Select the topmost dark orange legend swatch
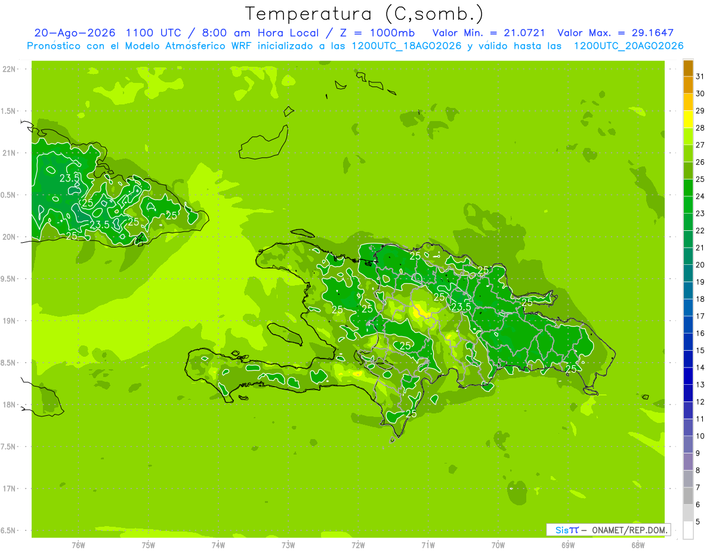The image size is (716, 553). (x=688, y=69)
